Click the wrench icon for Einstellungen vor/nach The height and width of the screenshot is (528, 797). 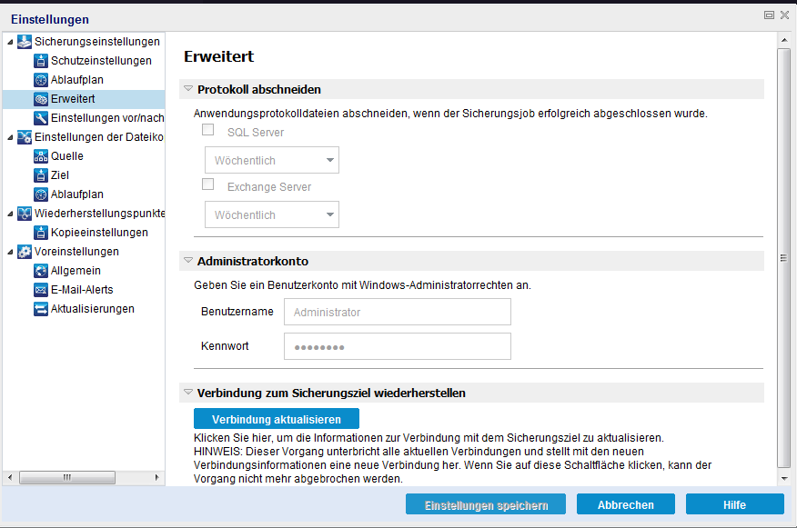[x=40, y=118]
